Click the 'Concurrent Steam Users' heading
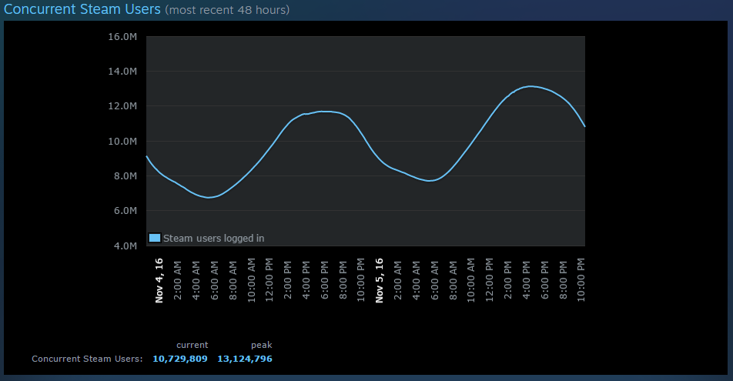The height and width of the screenshot is (381, 733). click(x=82, y=9)
